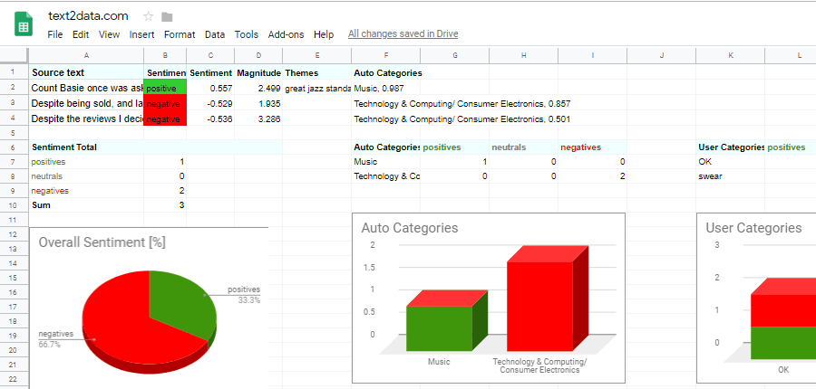Viewport: 816px width, 389px height.
Task: Select the great jazz standards themes cell
Action: [317, 89]
